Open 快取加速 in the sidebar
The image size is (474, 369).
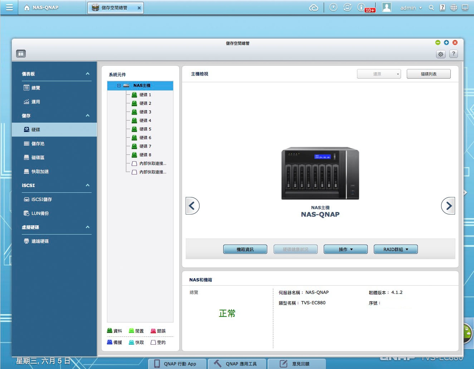(54, 171)
